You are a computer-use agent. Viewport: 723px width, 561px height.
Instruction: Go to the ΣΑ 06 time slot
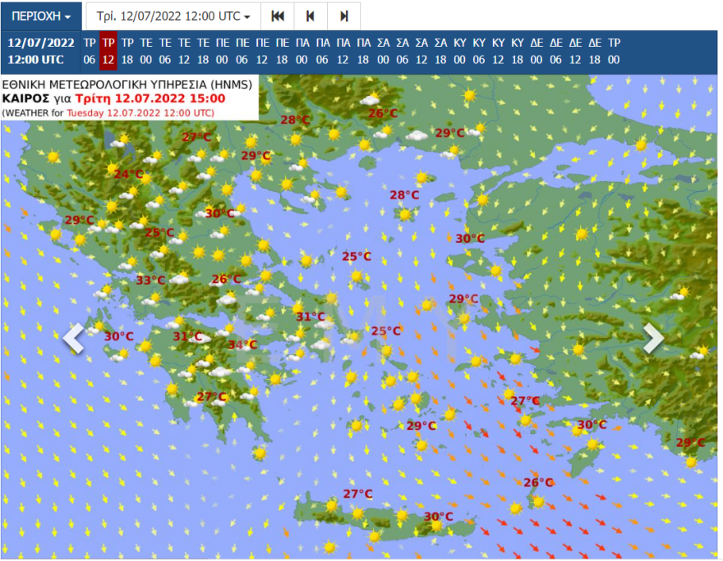403,51
